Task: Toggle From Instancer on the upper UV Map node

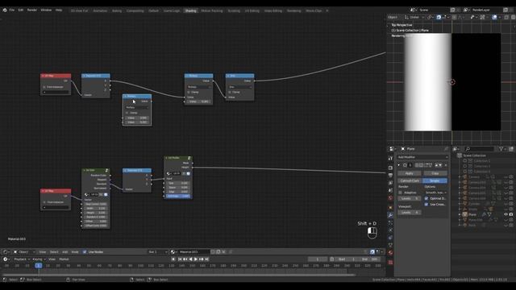Action: click(x=44, y=87)
